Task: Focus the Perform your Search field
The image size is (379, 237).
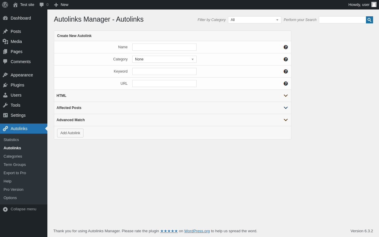Action: 342,20
